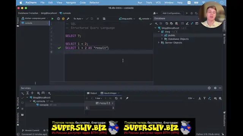Collapse the public schema node
Viewport: 243px width, 136px height.
(x=162, y=35)
